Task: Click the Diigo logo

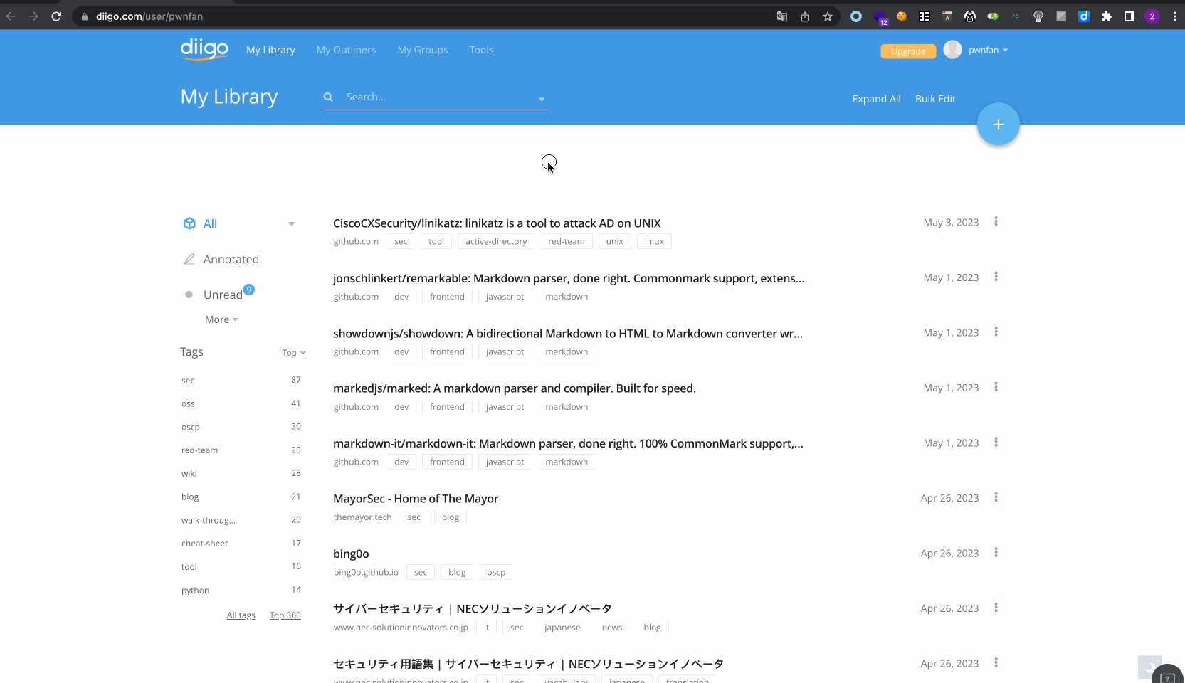Action: click(204, 49)
